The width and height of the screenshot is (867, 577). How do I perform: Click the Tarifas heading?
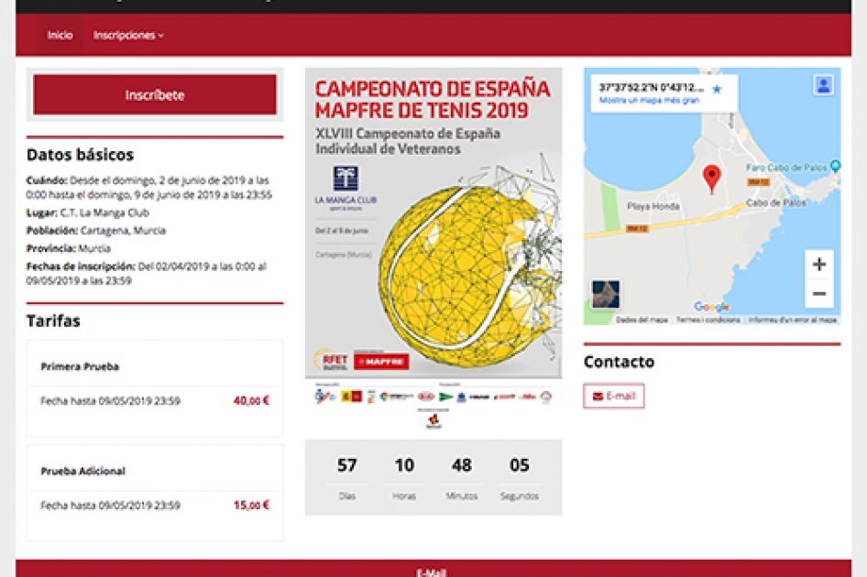click(53, 321)
